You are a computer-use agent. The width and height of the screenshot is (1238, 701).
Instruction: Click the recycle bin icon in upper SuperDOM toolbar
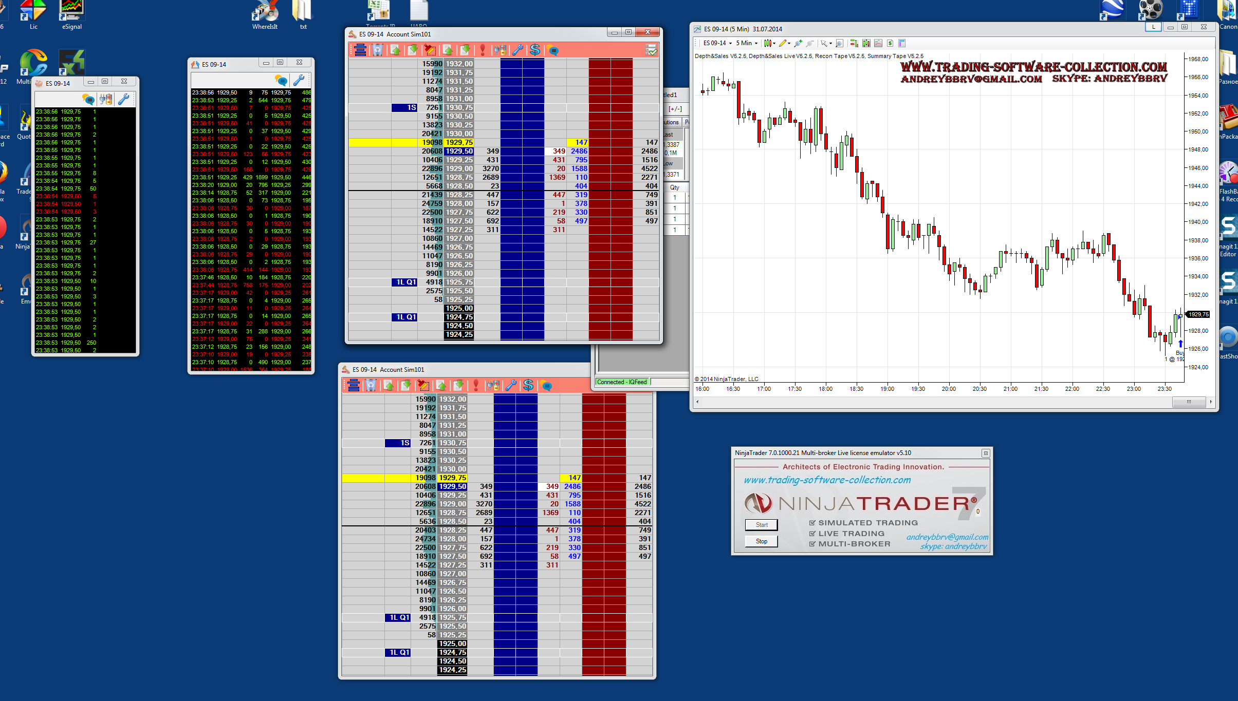[x=378, y=50]
